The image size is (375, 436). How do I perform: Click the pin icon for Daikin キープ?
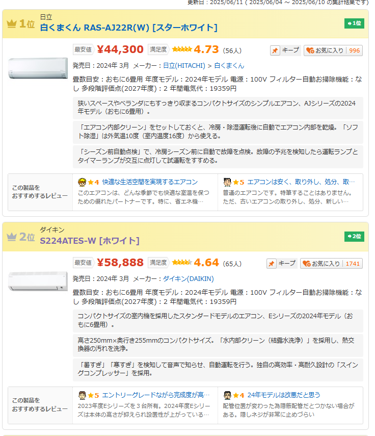click(272, 264)
